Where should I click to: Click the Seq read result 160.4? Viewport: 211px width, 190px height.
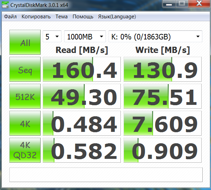82,69
